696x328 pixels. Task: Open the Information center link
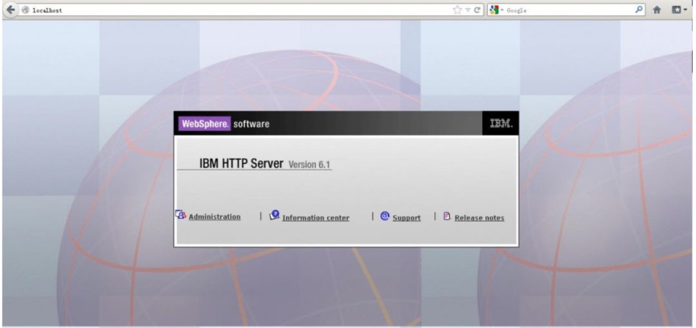316,217
